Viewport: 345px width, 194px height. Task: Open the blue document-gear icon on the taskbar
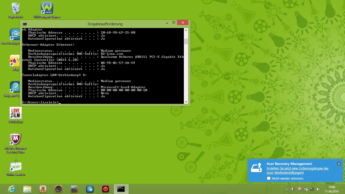point(90,189)
